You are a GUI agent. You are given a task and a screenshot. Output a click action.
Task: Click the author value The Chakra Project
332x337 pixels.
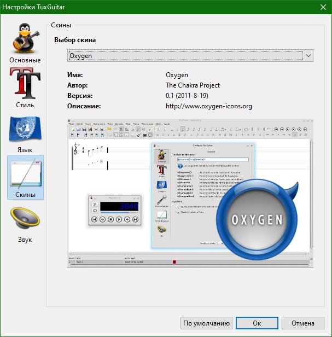pyautogui.click(x=193, y=85)
